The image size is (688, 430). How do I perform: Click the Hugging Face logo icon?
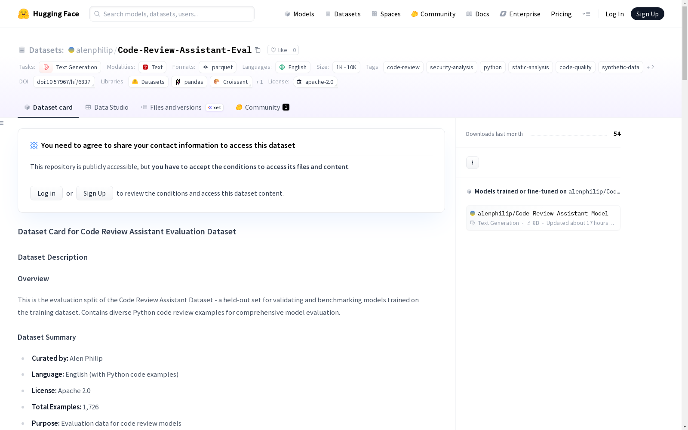click(x=24, y=14)
